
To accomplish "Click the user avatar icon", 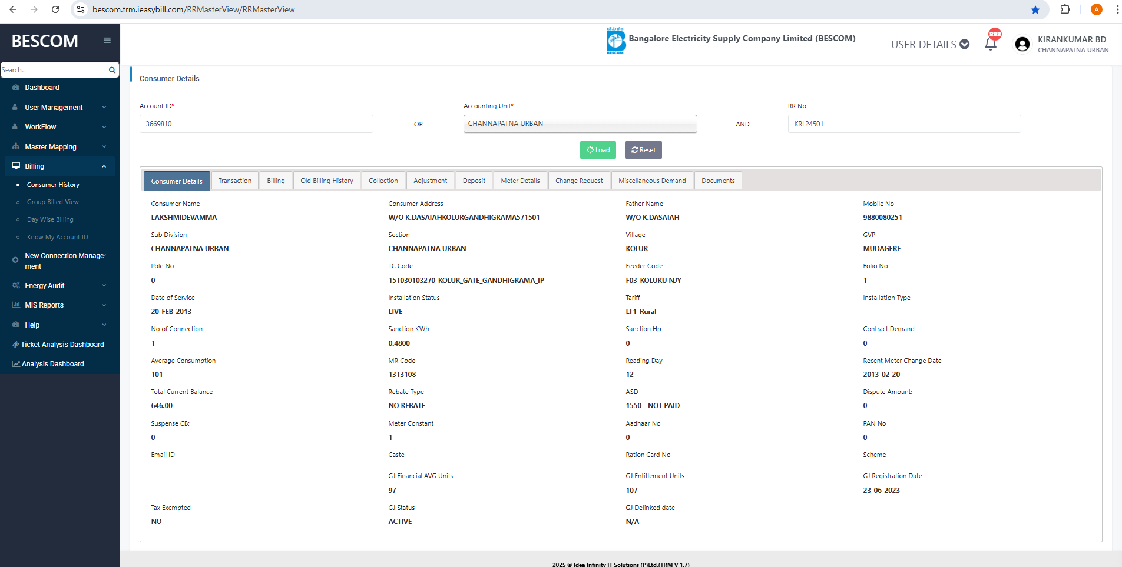I will (1022, 44).
